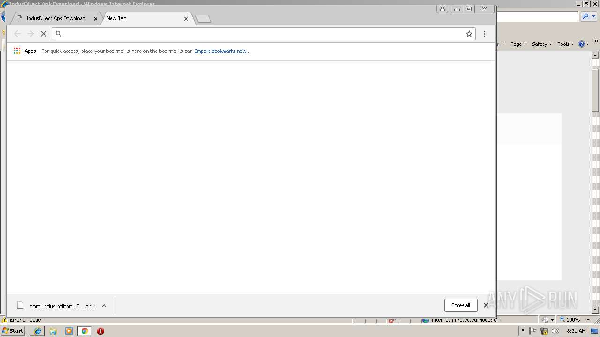
Task: Minimize the Chrome window
Action: tap(457, 9)
